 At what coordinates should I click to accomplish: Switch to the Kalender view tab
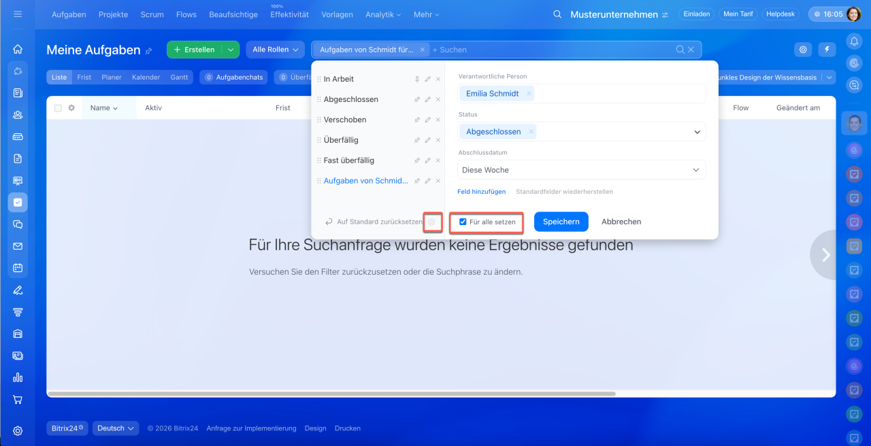(x=146, y=78)
